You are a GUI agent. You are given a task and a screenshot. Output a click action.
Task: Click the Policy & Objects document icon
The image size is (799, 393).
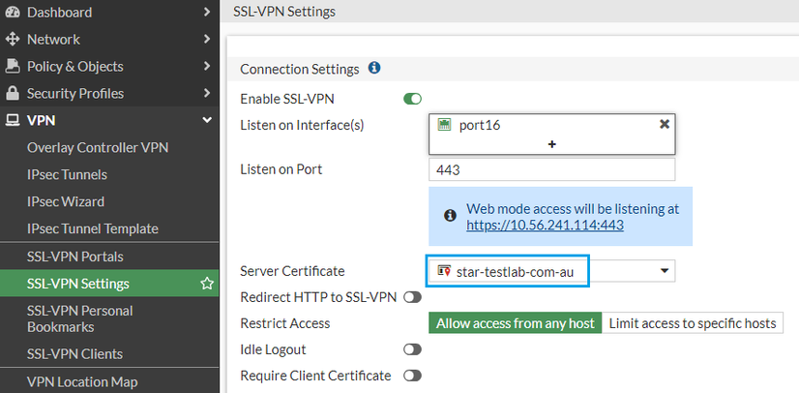(x=12, y=67)
